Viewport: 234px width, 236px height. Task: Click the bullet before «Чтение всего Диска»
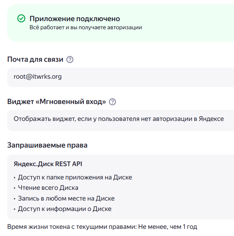click(x=15, y=188)
